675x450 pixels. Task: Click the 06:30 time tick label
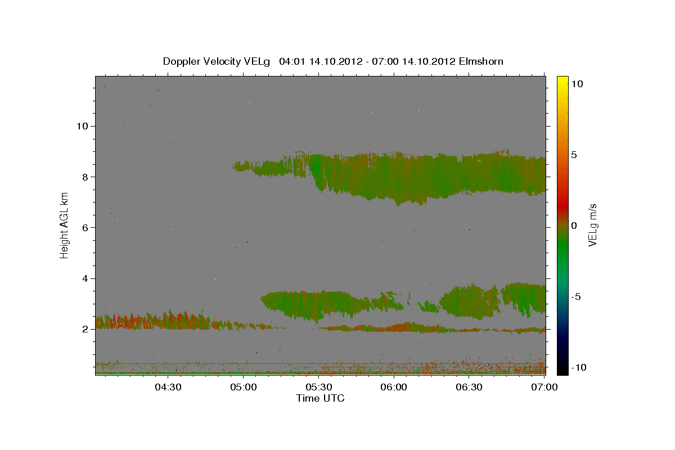point(469,387)
